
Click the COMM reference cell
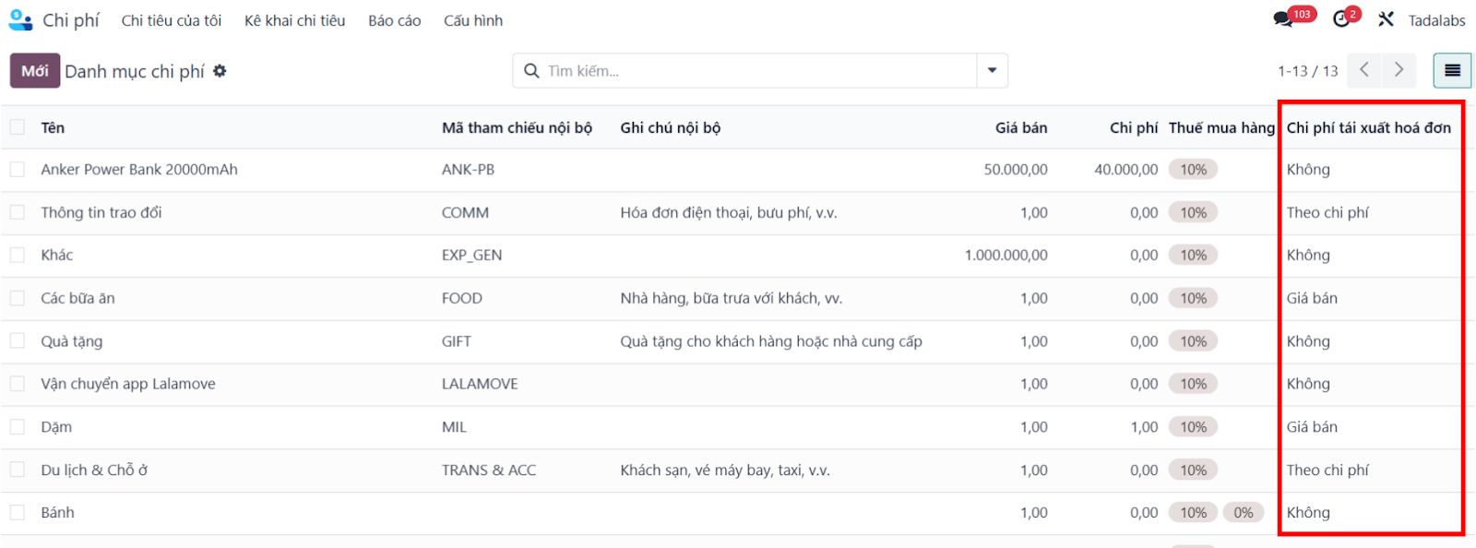465,212
